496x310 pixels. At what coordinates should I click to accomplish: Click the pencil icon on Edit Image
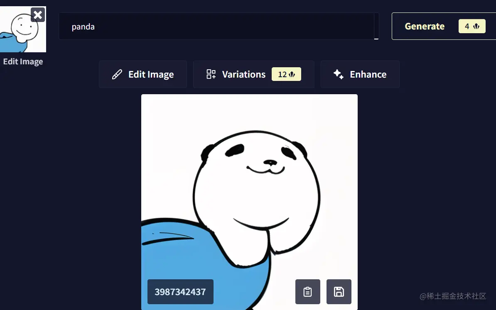[117, 74]
